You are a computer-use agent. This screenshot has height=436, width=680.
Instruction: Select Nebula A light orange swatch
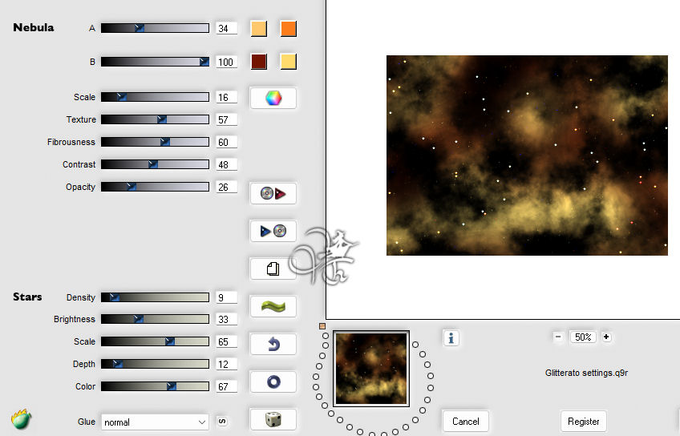tap(259, 29)
